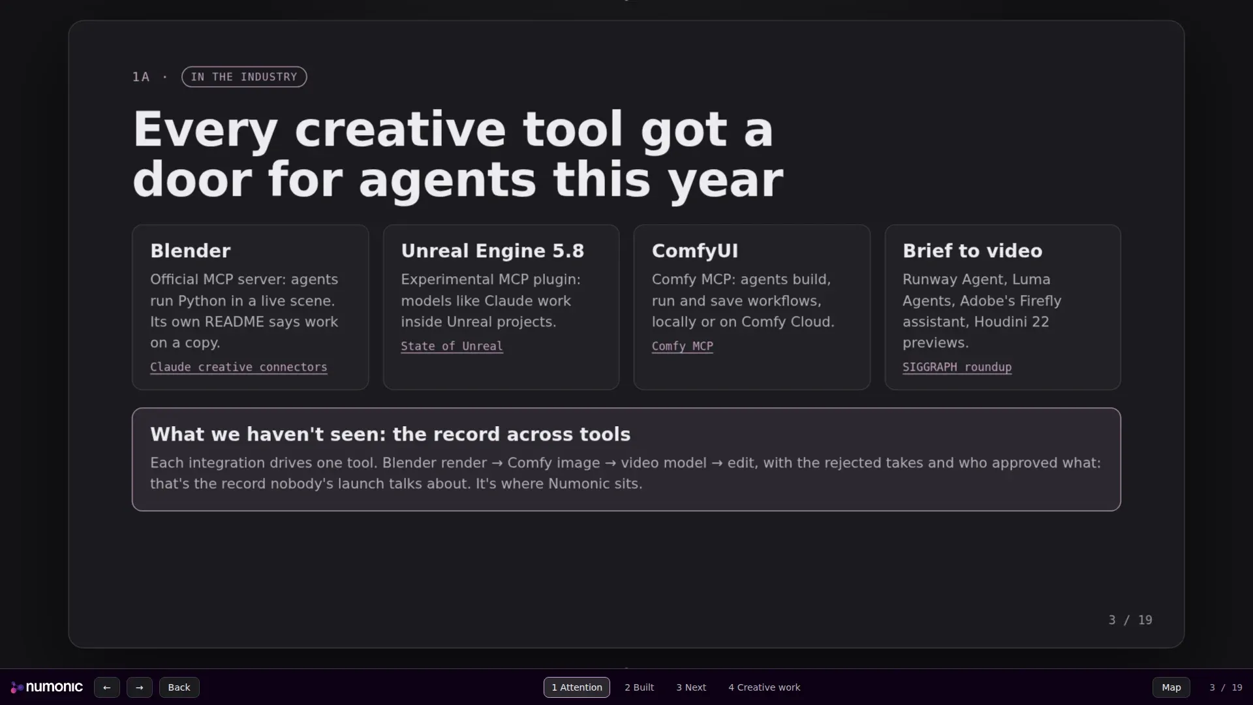Open the SIGGRAPH roundup link
Image resolution: width=1253 pixels, height=705 pixels.
coord(957,367)
